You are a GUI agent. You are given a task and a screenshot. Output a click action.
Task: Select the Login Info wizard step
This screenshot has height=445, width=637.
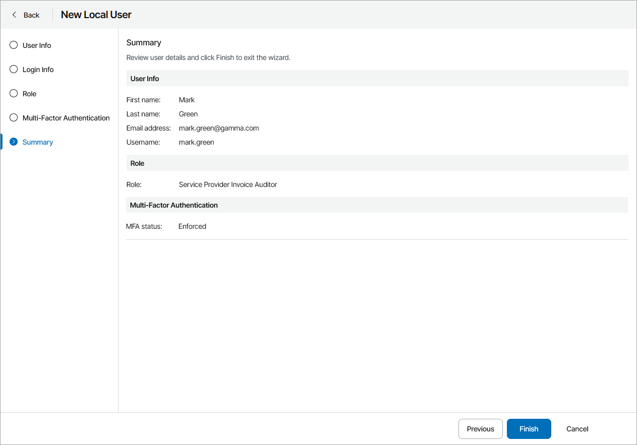pyautogui.click(x=38, y=69)
